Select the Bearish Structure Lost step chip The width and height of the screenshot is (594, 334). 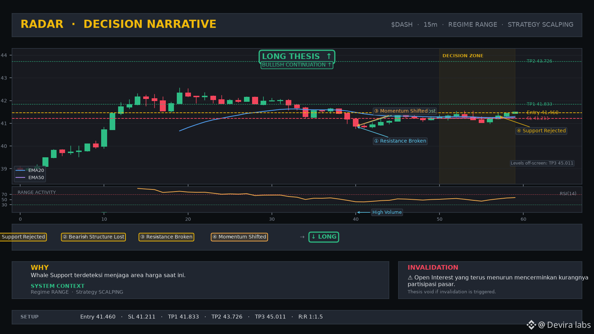pos(93,237)
